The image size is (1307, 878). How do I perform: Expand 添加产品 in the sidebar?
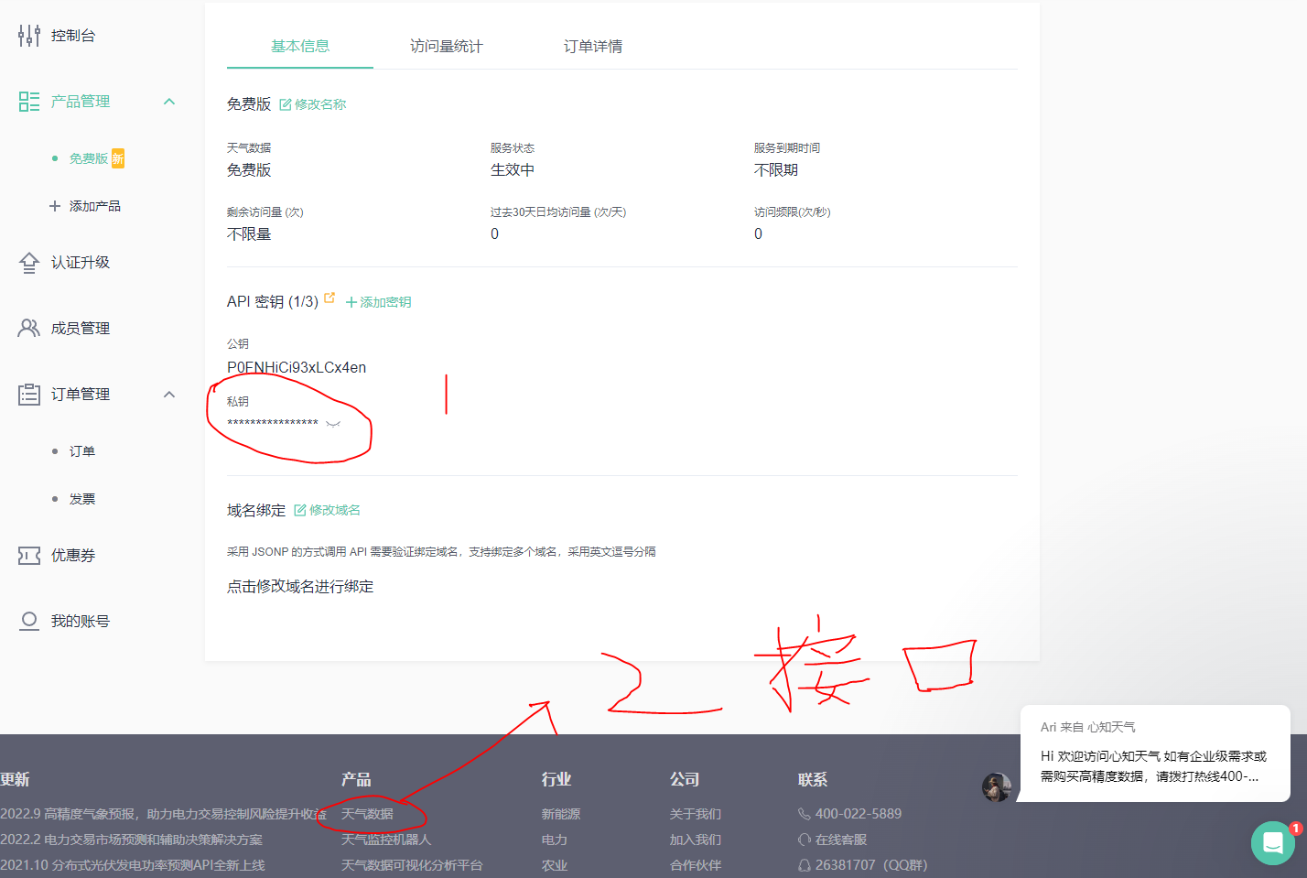point(85,206)
